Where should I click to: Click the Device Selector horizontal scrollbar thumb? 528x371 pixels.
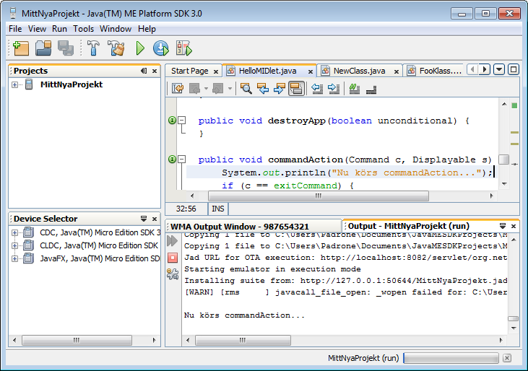click(77, 340)
